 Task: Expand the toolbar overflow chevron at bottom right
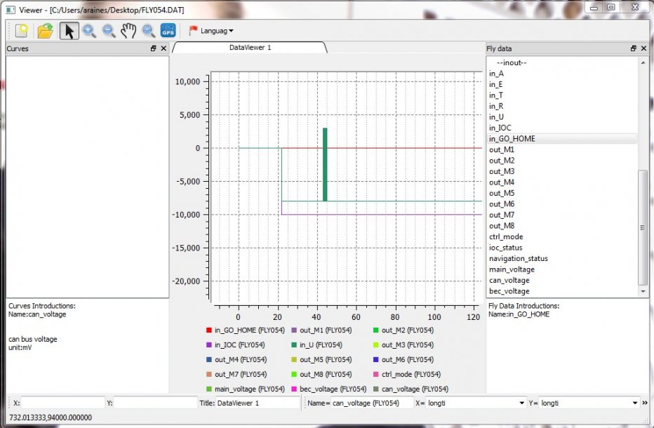point(645,403)
